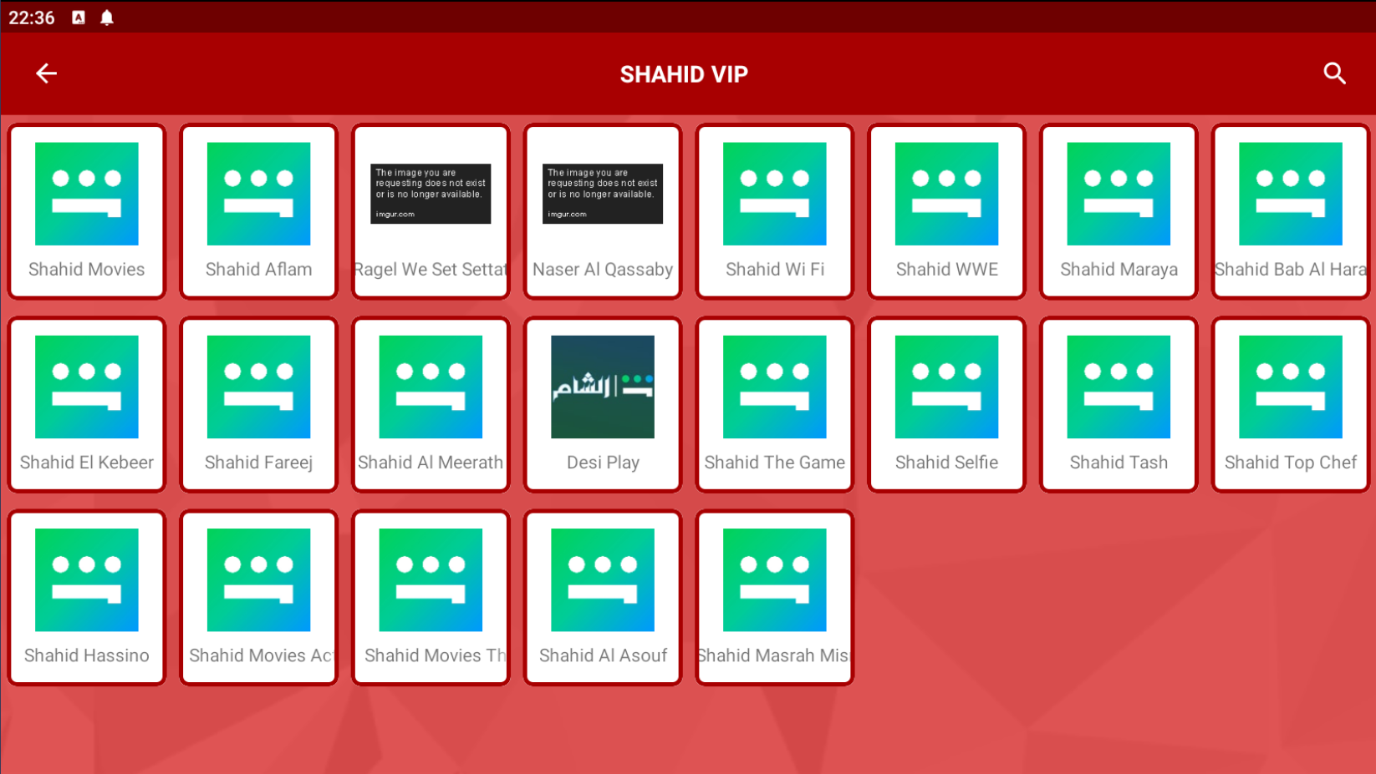
Task: Select the Ragel We Set Settat tile
Action: 431,211
